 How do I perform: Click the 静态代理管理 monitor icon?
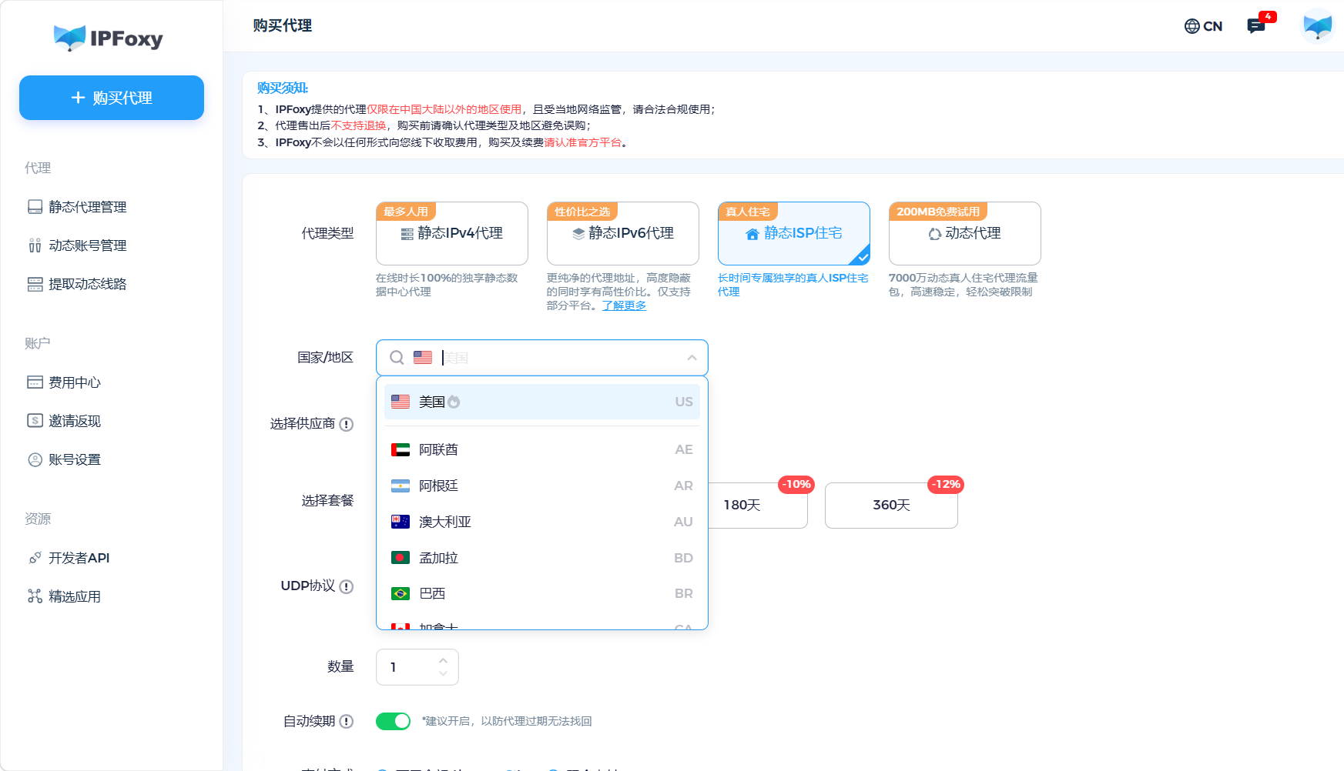pos(35,207)
